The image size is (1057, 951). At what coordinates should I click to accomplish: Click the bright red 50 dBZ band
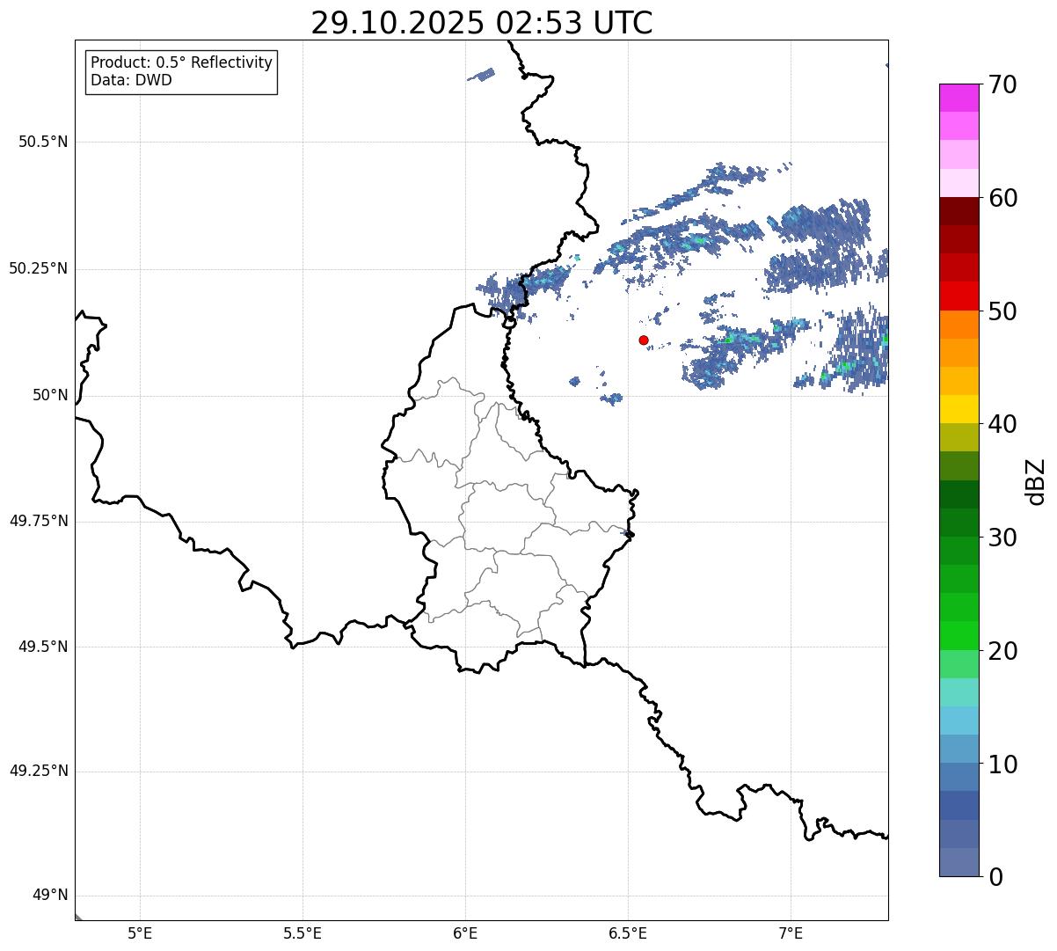click(959, 296)
